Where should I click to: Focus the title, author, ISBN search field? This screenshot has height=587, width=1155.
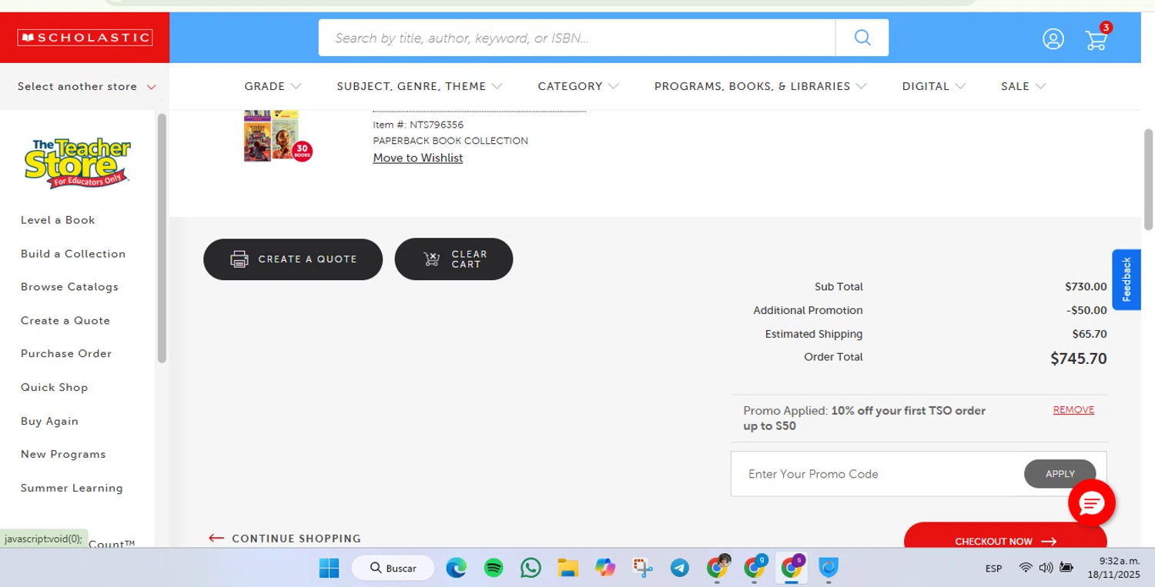click(577, 38)
